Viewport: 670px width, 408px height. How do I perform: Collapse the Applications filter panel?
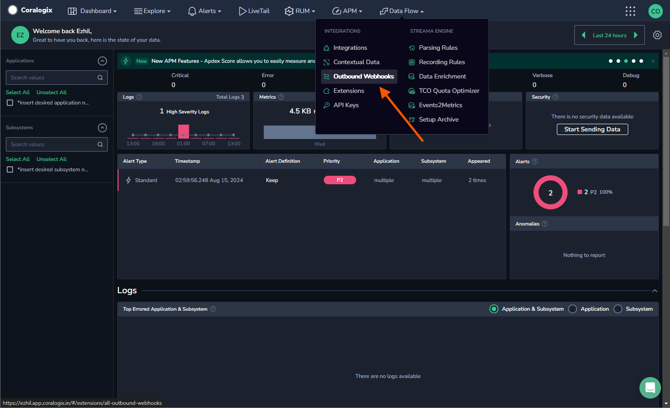tap(102, 61)
